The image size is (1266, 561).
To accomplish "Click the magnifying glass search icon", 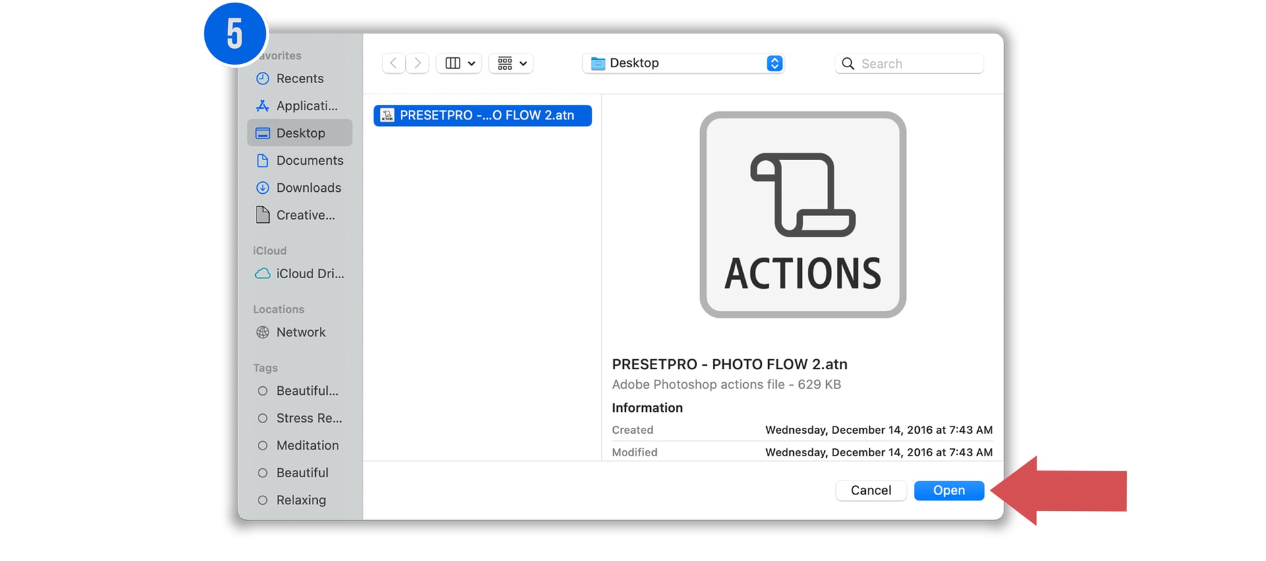I will point(848,63).
